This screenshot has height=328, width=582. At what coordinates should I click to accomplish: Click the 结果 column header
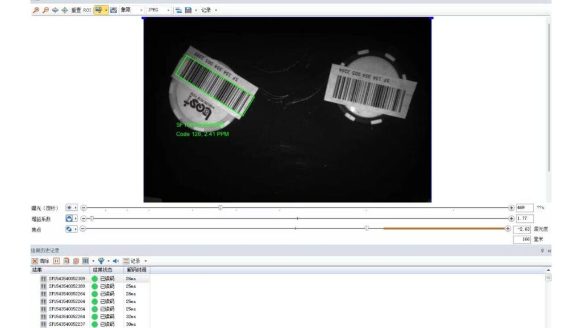pyautogui.click(x=60, y=270)
